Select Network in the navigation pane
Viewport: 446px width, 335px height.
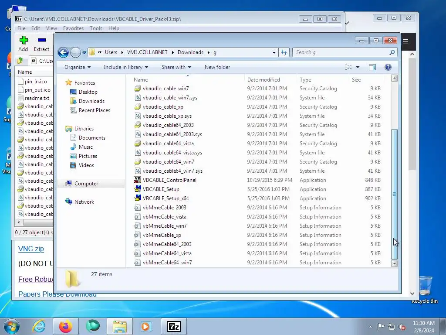(84, 202)
